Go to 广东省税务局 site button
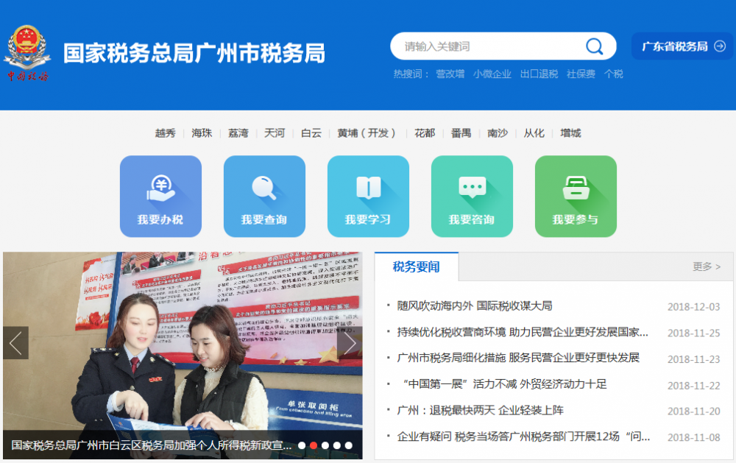This screenshot has width=736, height=463. (682, 46)
